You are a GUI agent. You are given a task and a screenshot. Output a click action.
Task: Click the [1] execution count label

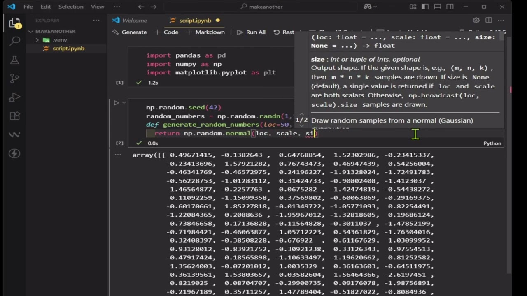click(x=119, y=83)
